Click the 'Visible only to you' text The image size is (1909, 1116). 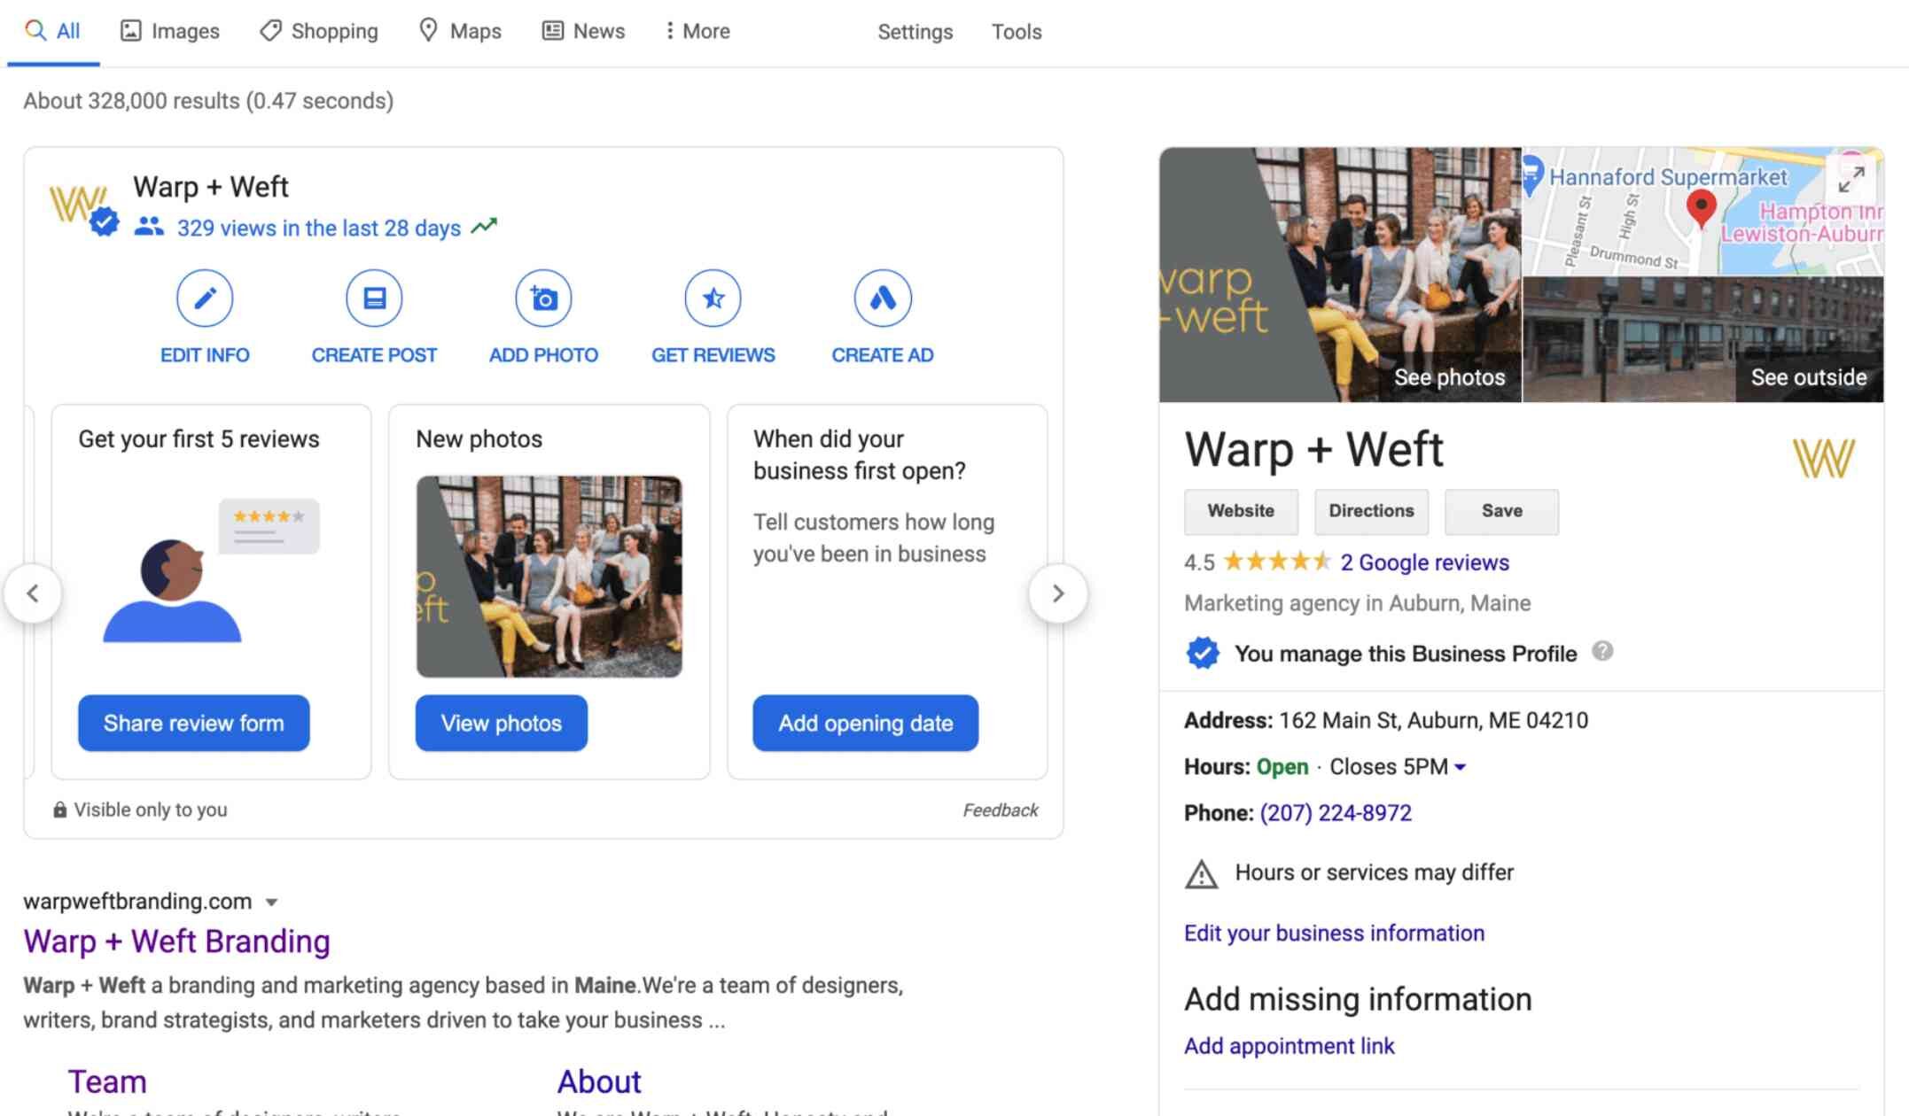(151, 810)
